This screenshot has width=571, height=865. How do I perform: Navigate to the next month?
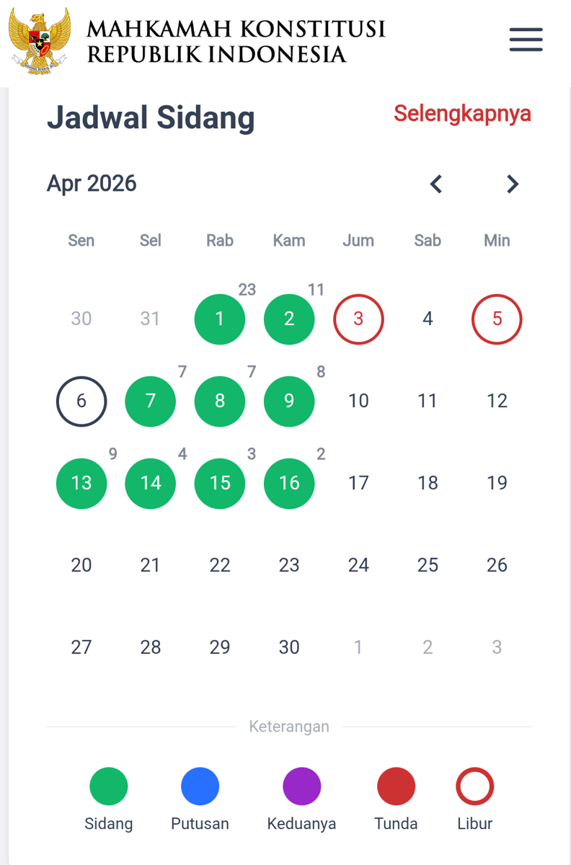point(512,184)
